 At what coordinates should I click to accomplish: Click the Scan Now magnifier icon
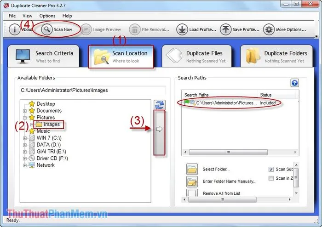pyautogui.click(x=47, y=29)
